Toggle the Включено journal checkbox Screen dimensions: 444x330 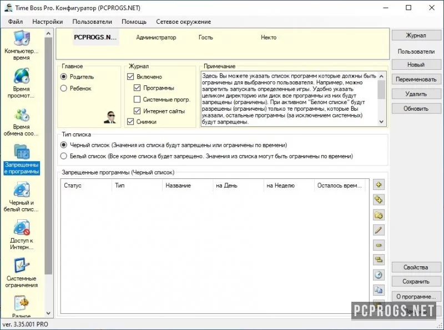(x=130, y=76)
